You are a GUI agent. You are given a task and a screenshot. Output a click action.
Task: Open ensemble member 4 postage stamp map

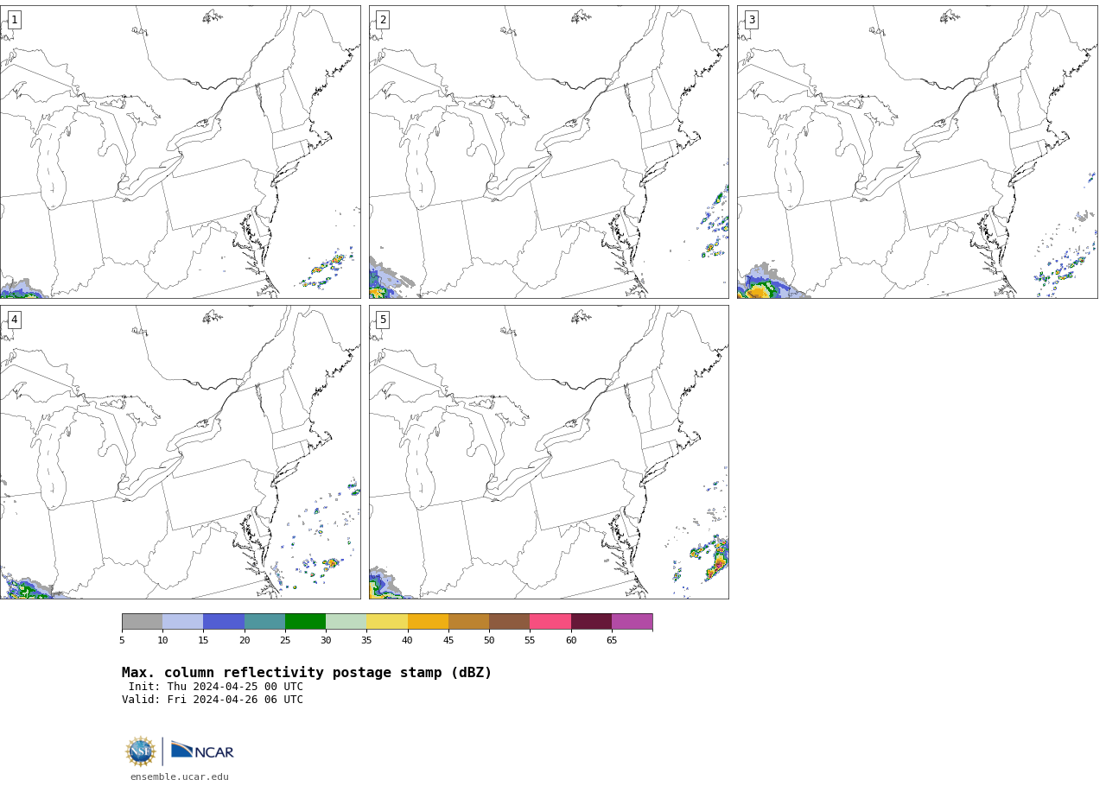coord(181,452)
